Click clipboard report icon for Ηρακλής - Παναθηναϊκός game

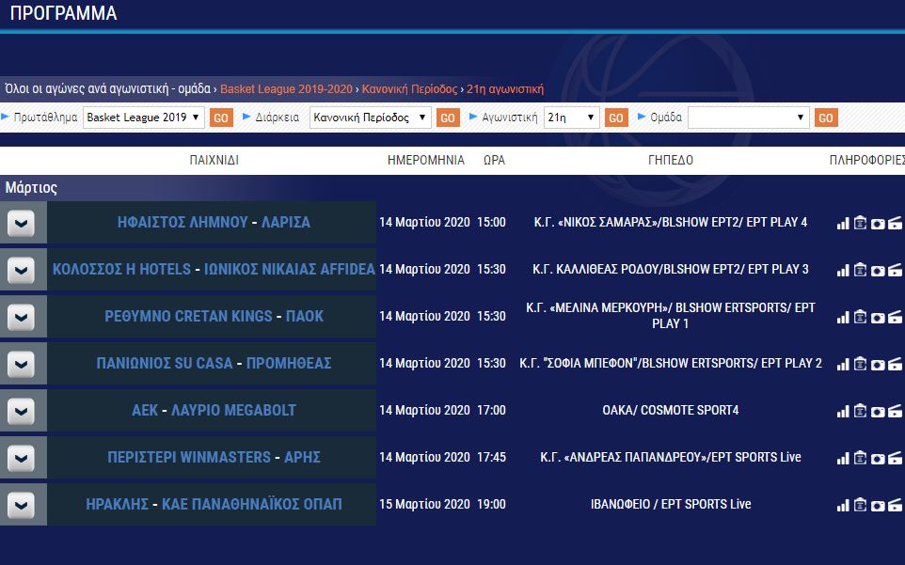pos(860,505)
